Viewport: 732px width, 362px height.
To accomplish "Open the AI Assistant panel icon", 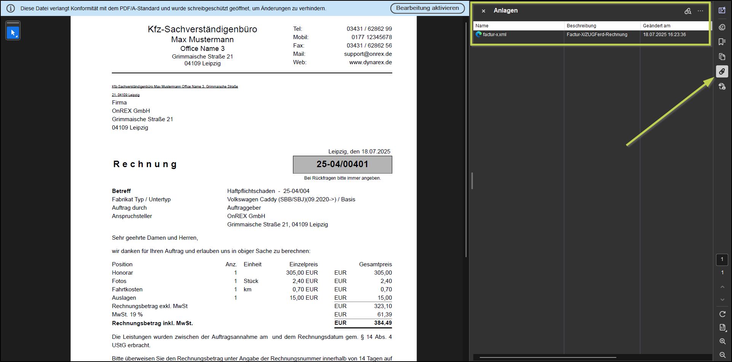I will [722, 11].
